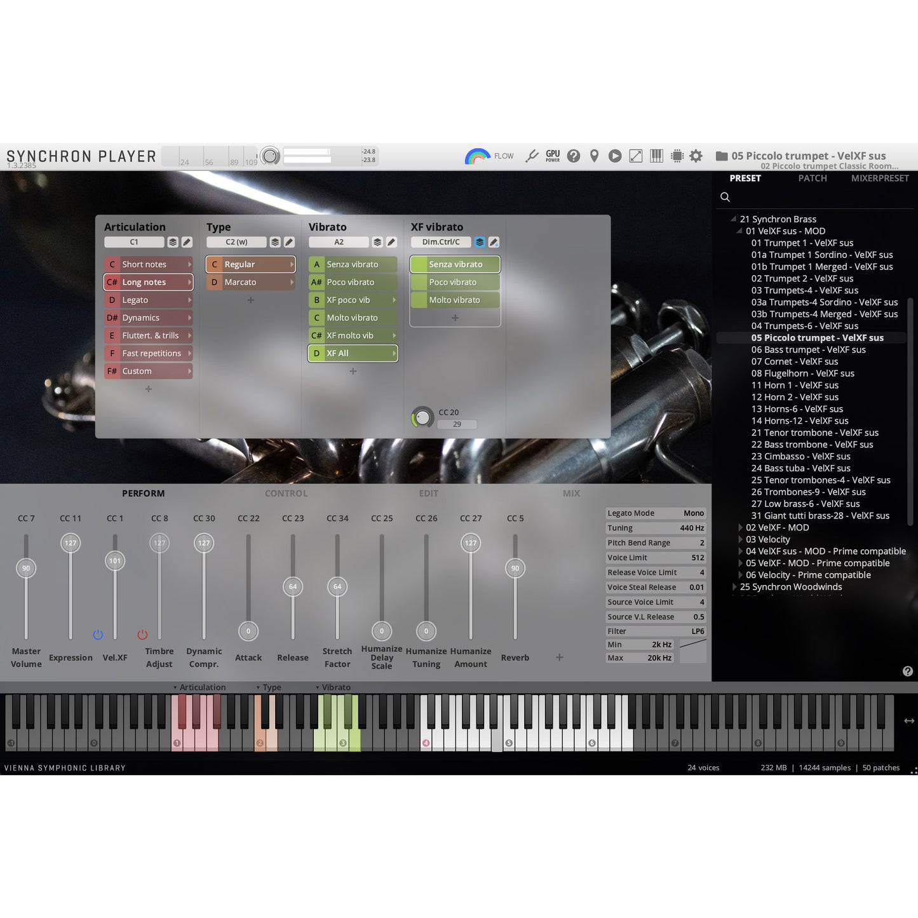Toggle the blue power button on Vel.XF
This screenshot has height=918, width=918.
coord(98,635)
